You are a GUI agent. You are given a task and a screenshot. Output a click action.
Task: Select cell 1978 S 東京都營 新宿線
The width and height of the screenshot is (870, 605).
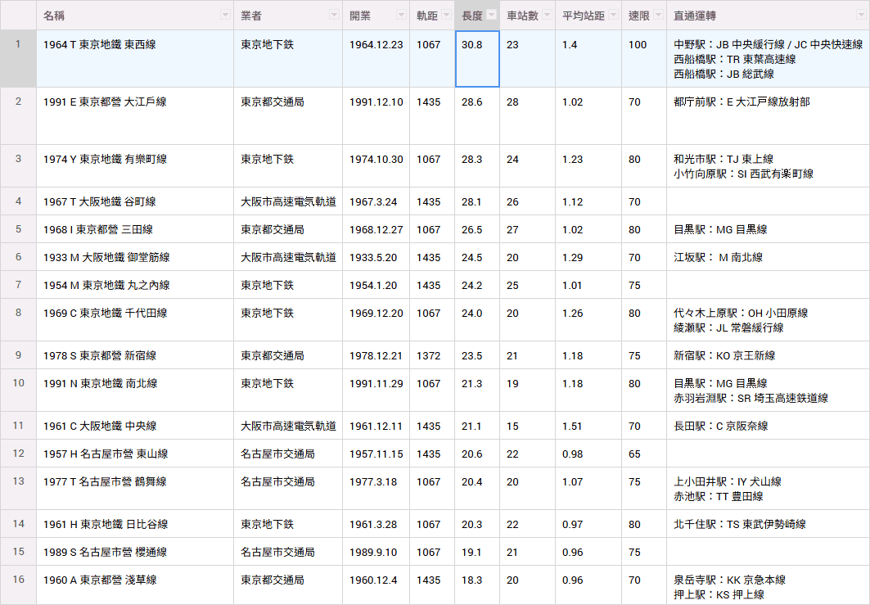135,355
